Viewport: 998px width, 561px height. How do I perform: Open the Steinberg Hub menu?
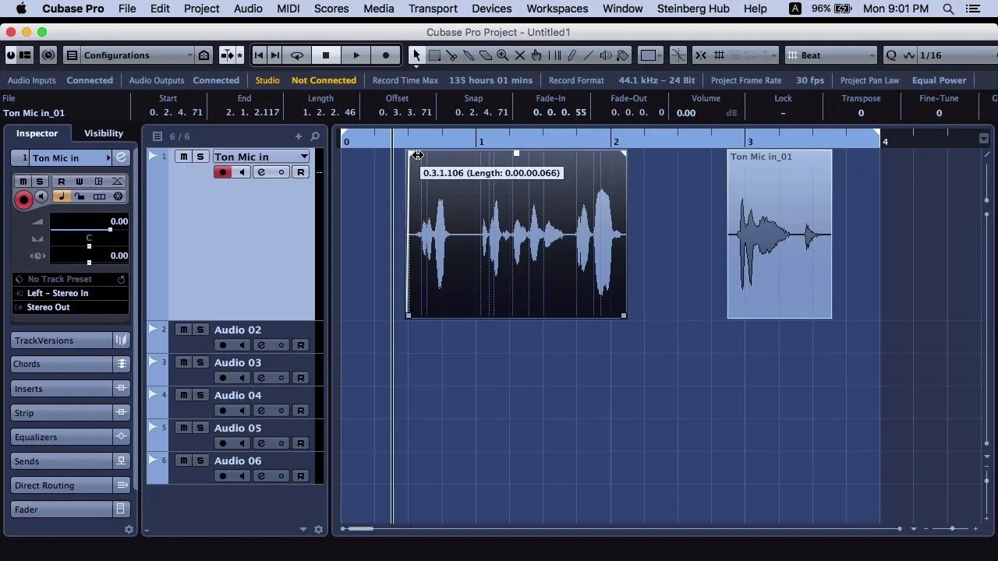tap(693, 9)
